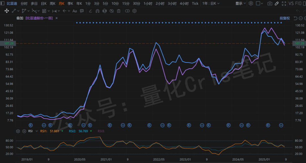Click the VS compare button
306x163 pixels.
coord(291,3)
